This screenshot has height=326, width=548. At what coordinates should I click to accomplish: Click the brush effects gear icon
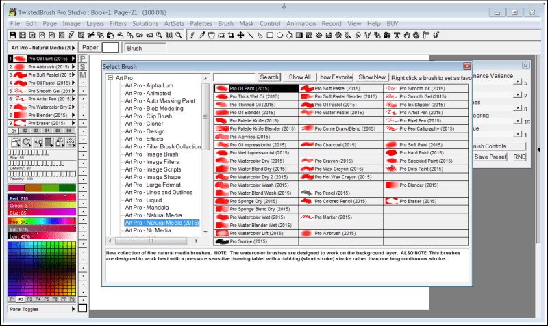[x=71, y=142]
